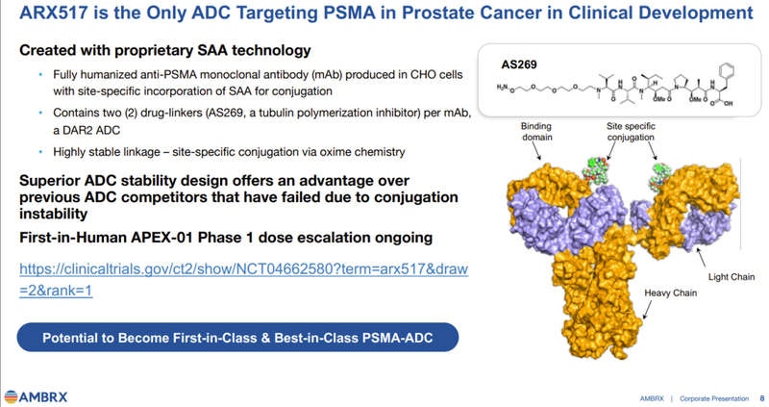Viewport: 769px width, 407px height.
Task: Click the right green drug-linker molecule
Action: pyautogui.click(x=661, y=177)
